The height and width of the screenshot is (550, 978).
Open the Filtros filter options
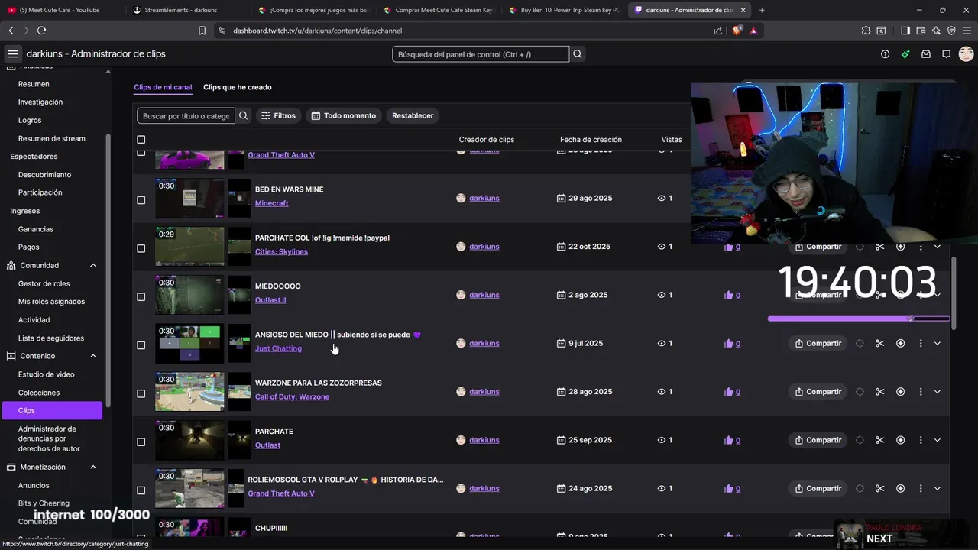point(278,115)
